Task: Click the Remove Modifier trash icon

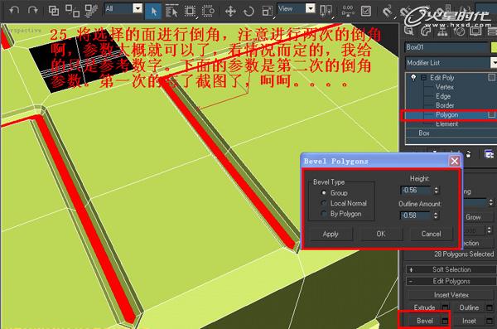Action: coord(468,154)
